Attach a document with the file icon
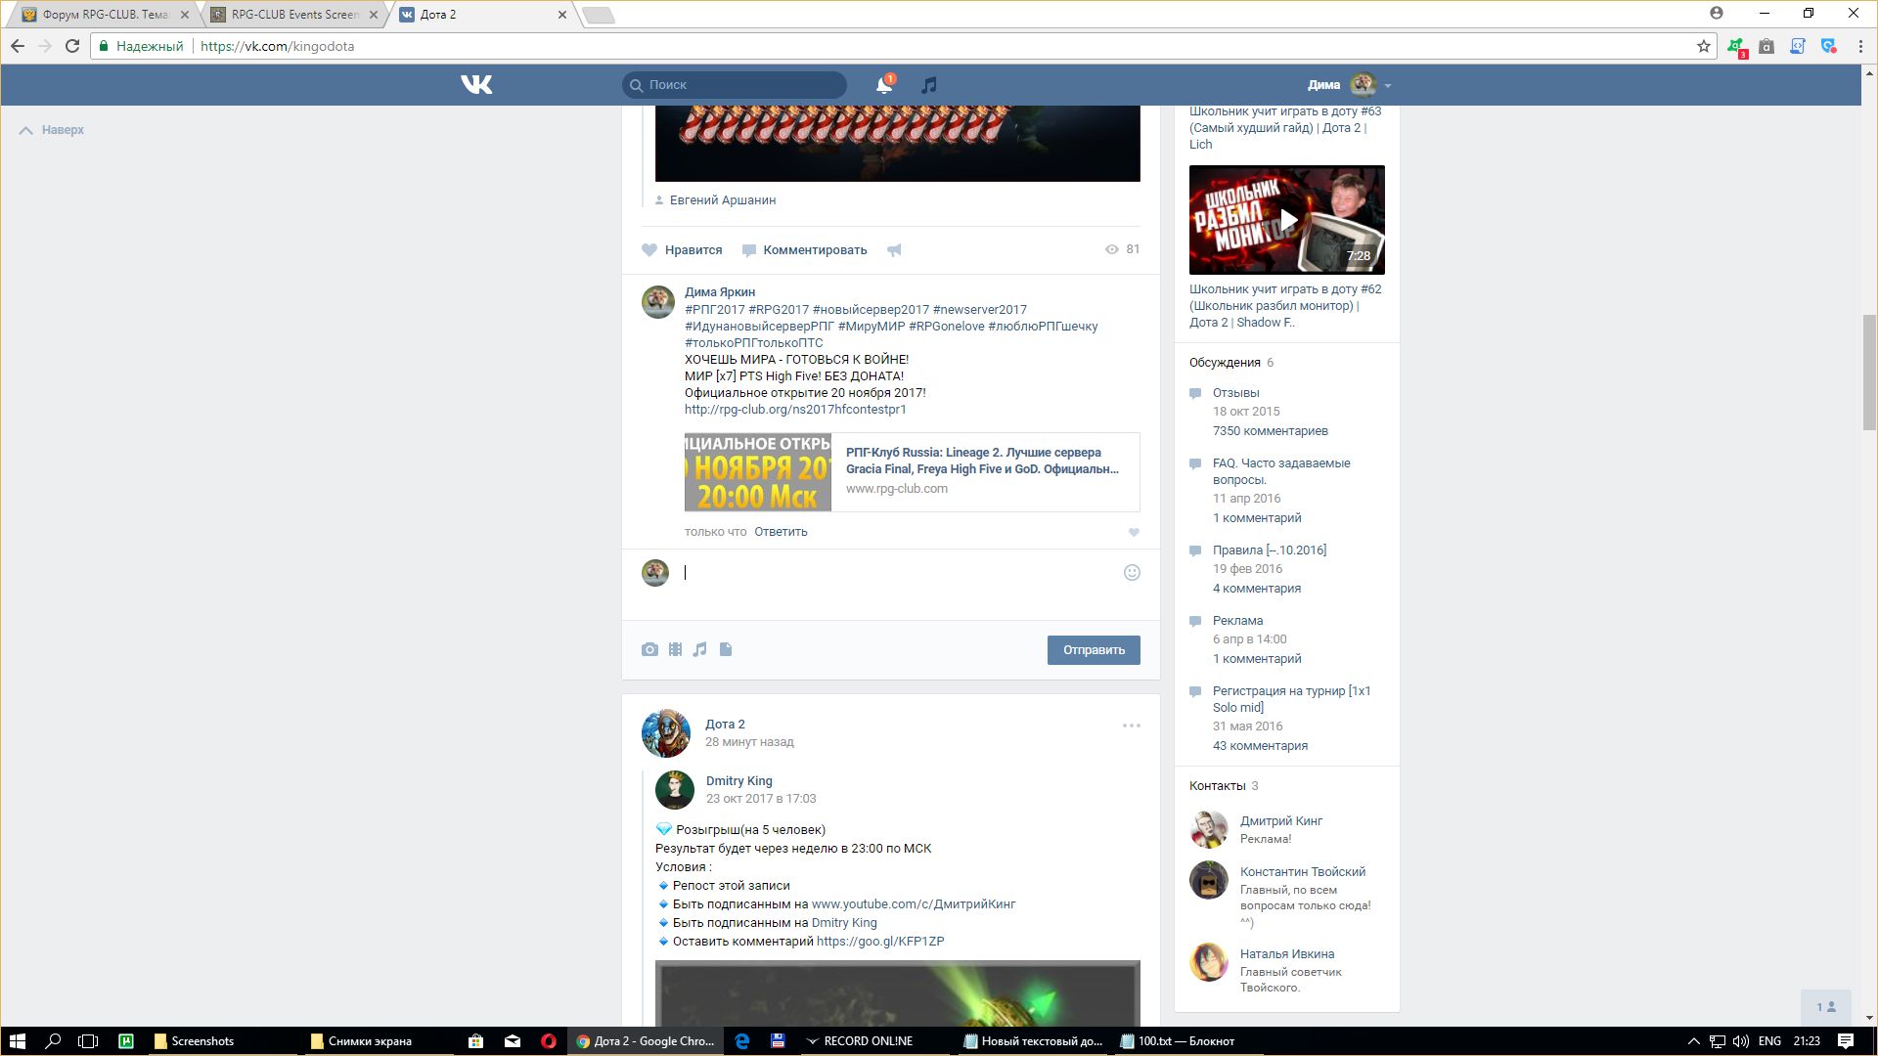The width and height of the screenshot is (1878, 1056). (x=726, y=649)
